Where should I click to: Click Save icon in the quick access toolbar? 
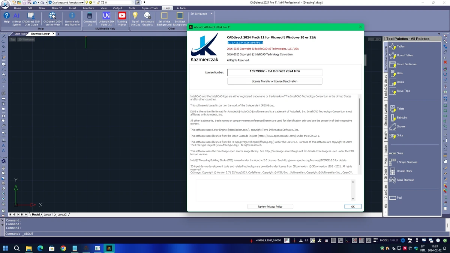tap(24, 3)
